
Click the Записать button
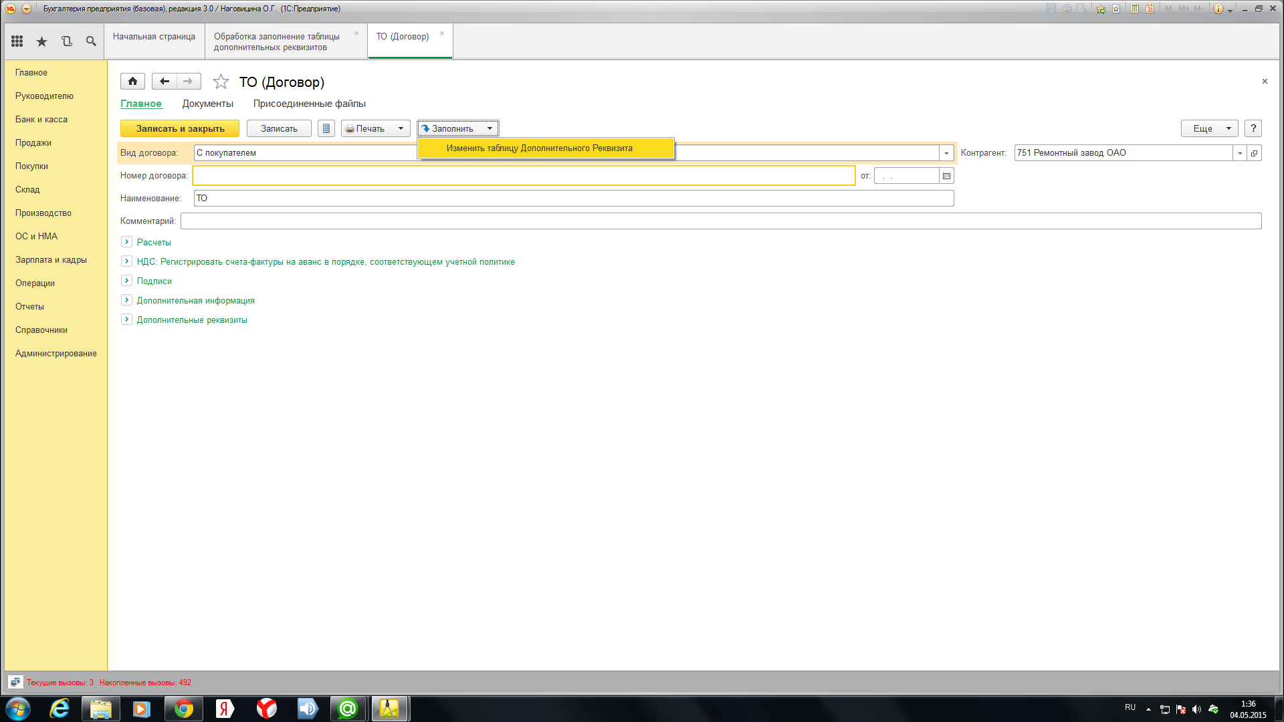[x=279, y=128]
